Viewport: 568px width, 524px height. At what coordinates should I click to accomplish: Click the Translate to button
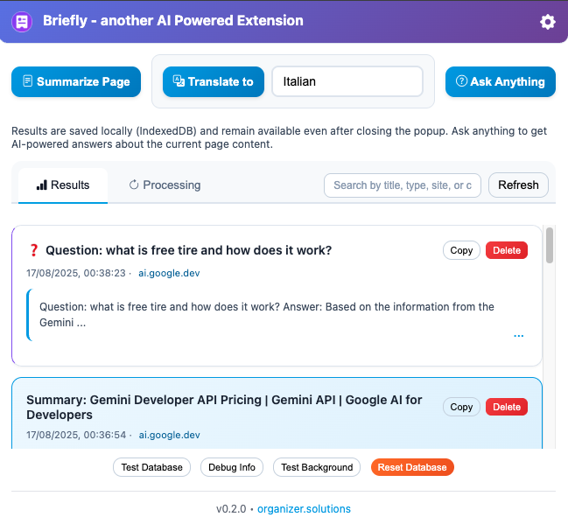214,81
